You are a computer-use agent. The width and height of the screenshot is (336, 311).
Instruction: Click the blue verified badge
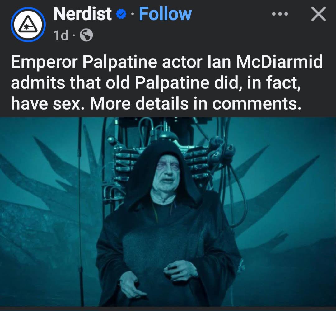(121, 14)
